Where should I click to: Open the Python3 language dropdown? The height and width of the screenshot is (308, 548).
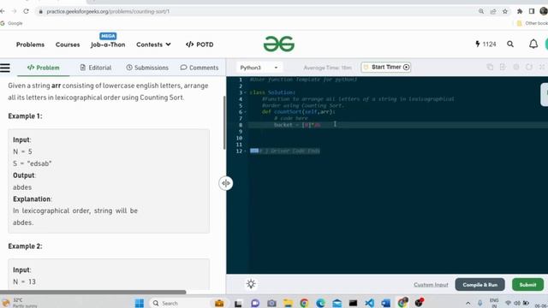click(x=259, y=68)
